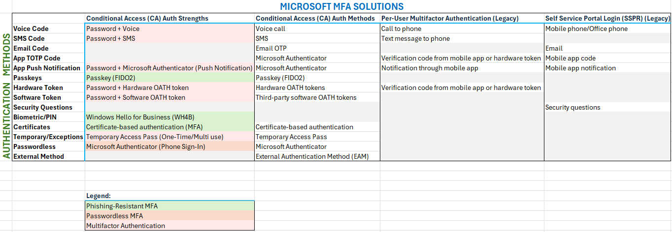The height and width of the screenshot is (232, 672).
Task: Select the 'SMS Code' row label
Action: pyautogui.click(x=48, y=38)
